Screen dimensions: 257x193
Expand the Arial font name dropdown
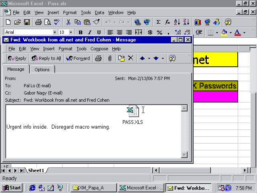[55, 32]
